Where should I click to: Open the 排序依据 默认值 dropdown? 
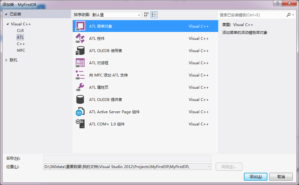(116, 15)
